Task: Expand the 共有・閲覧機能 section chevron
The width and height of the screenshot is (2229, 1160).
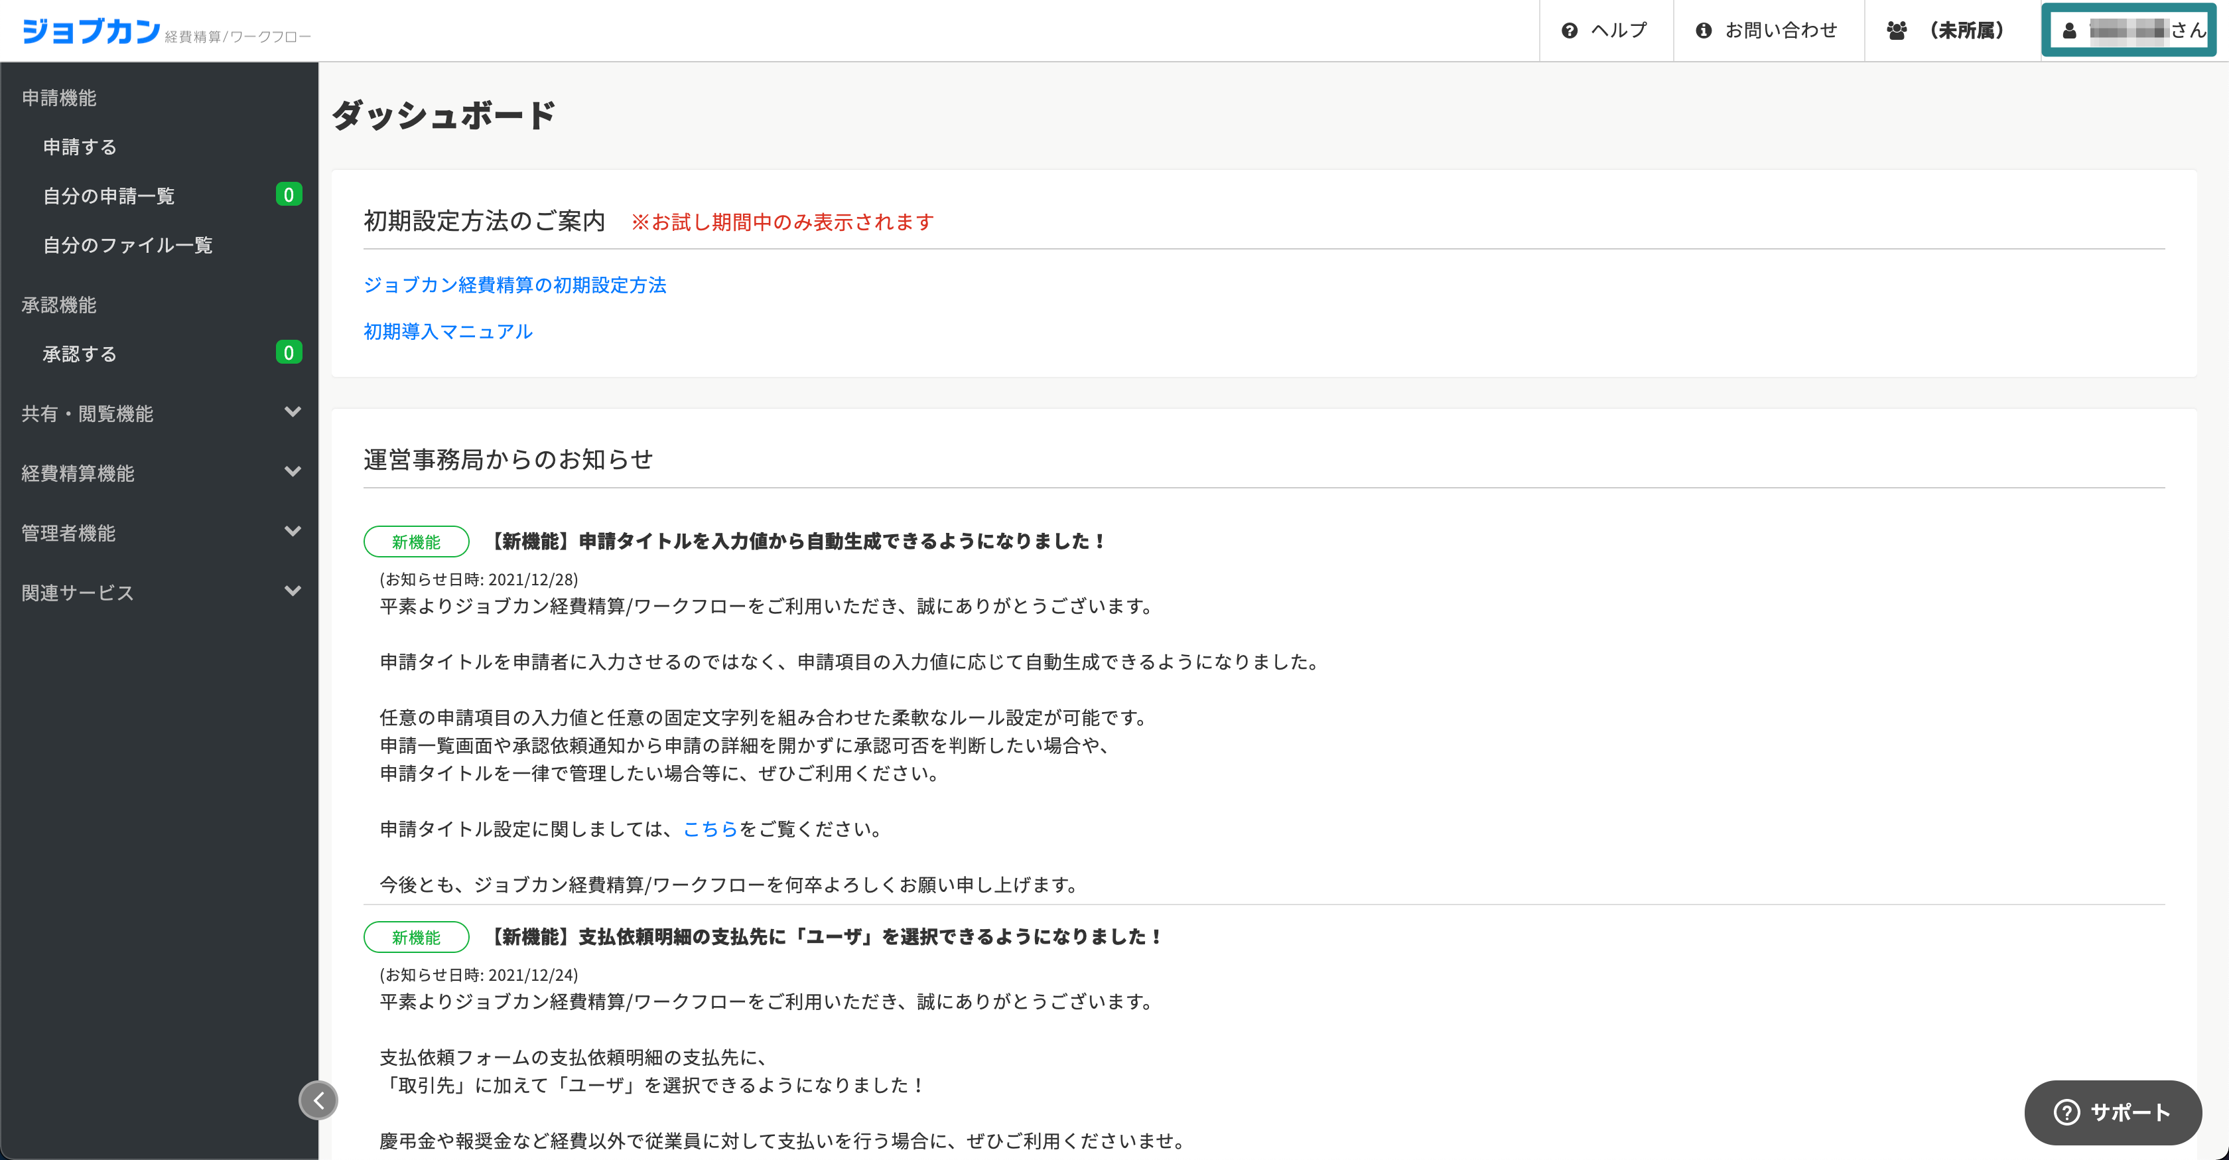Action: click(x=293, y=412)
